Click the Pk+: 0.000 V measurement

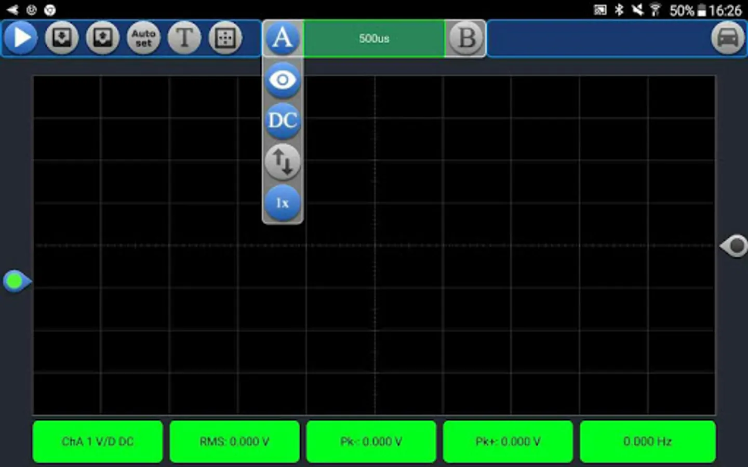tap(508, 442)
